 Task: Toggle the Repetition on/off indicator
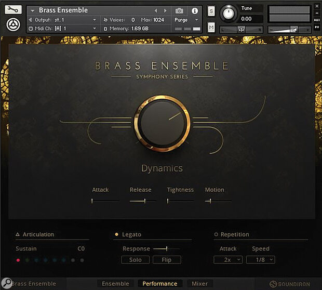pyautogui.click(x=216, y=234)
